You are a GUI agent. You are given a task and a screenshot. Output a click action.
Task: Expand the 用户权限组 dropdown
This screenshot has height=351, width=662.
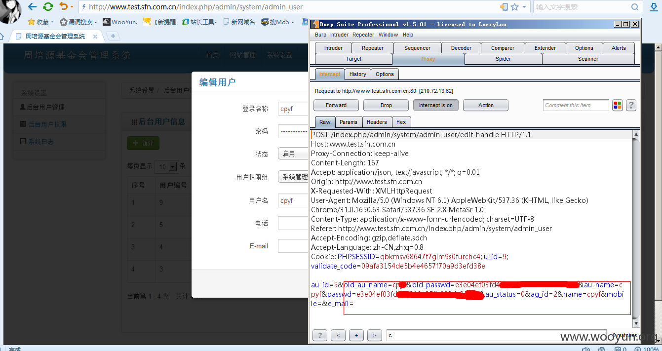pyautogui.click(x=293, y=177)
